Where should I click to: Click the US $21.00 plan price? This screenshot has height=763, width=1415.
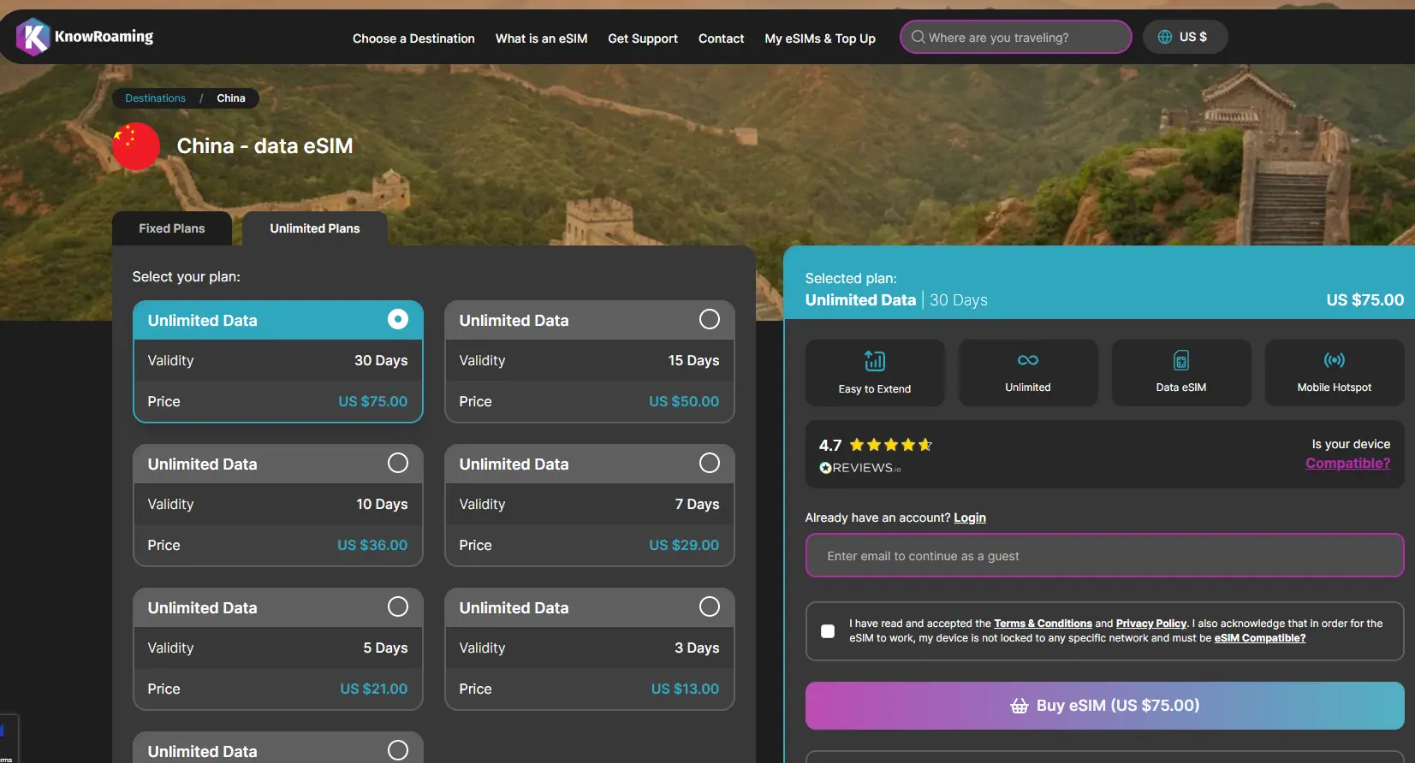374,689
